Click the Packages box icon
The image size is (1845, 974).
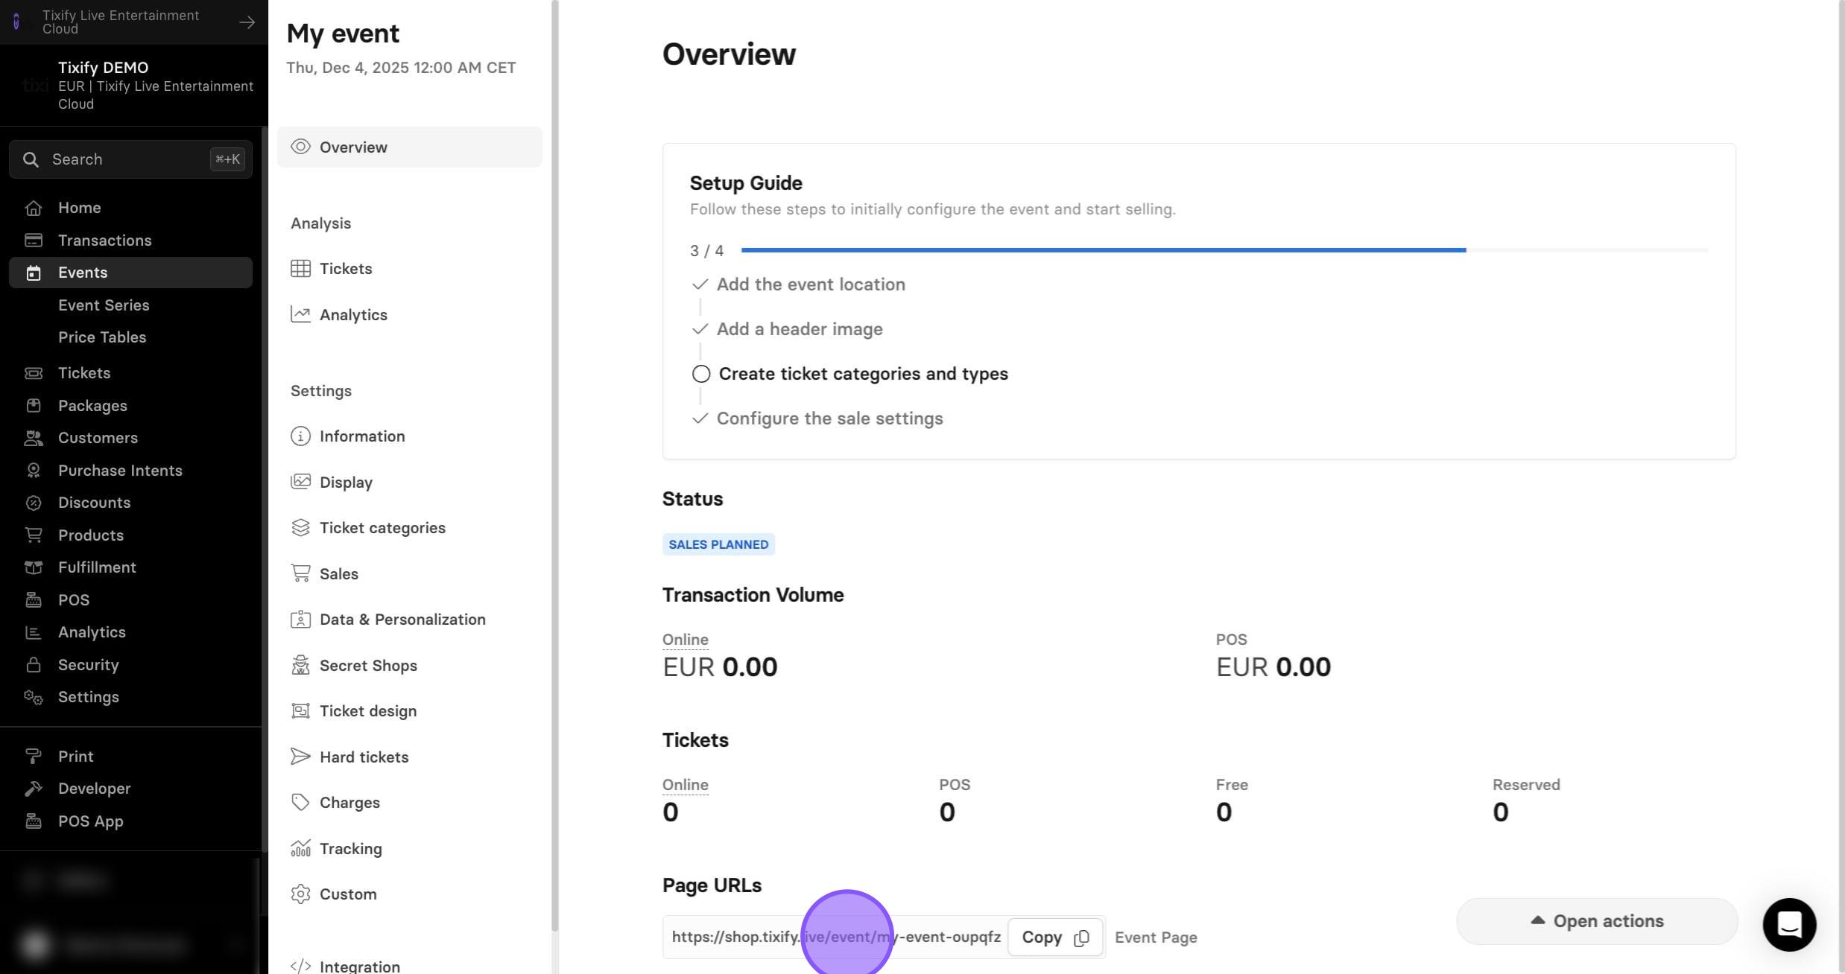[33, 406]
